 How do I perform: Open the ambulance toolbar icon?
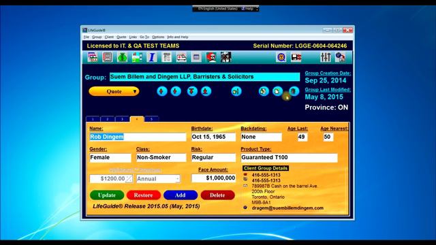click(181, 57)
